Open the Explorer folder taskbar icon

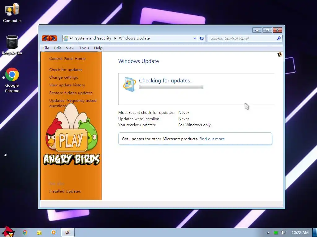[39, 233]
